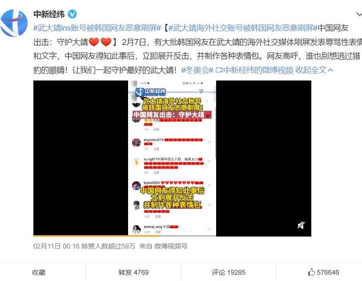Open 评论 19285 comments
Screen dimensions: 362x281
click(x=228, y=273)
